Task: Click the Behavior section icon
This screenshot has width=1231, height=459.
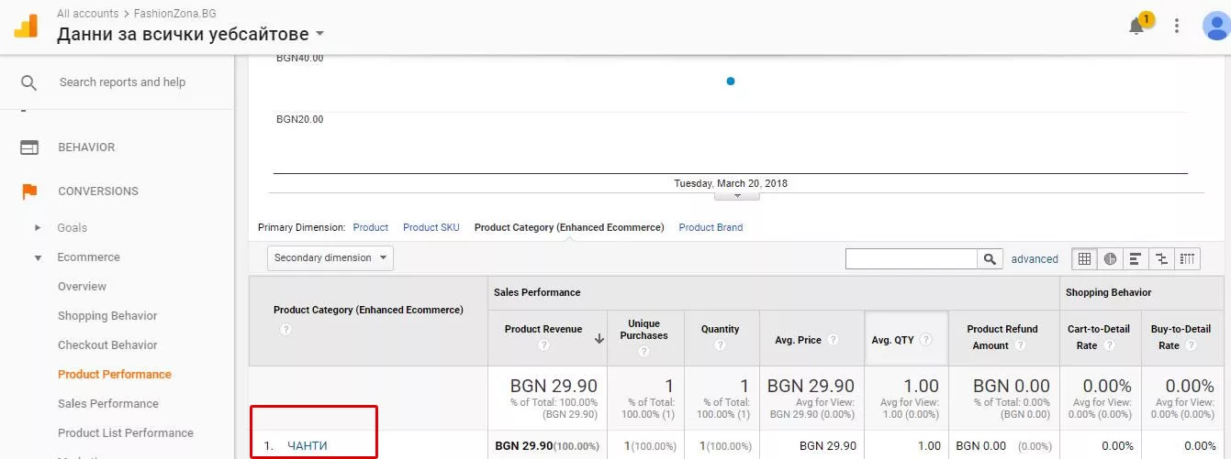Action: pyautogui.click(x=29, y=147)
